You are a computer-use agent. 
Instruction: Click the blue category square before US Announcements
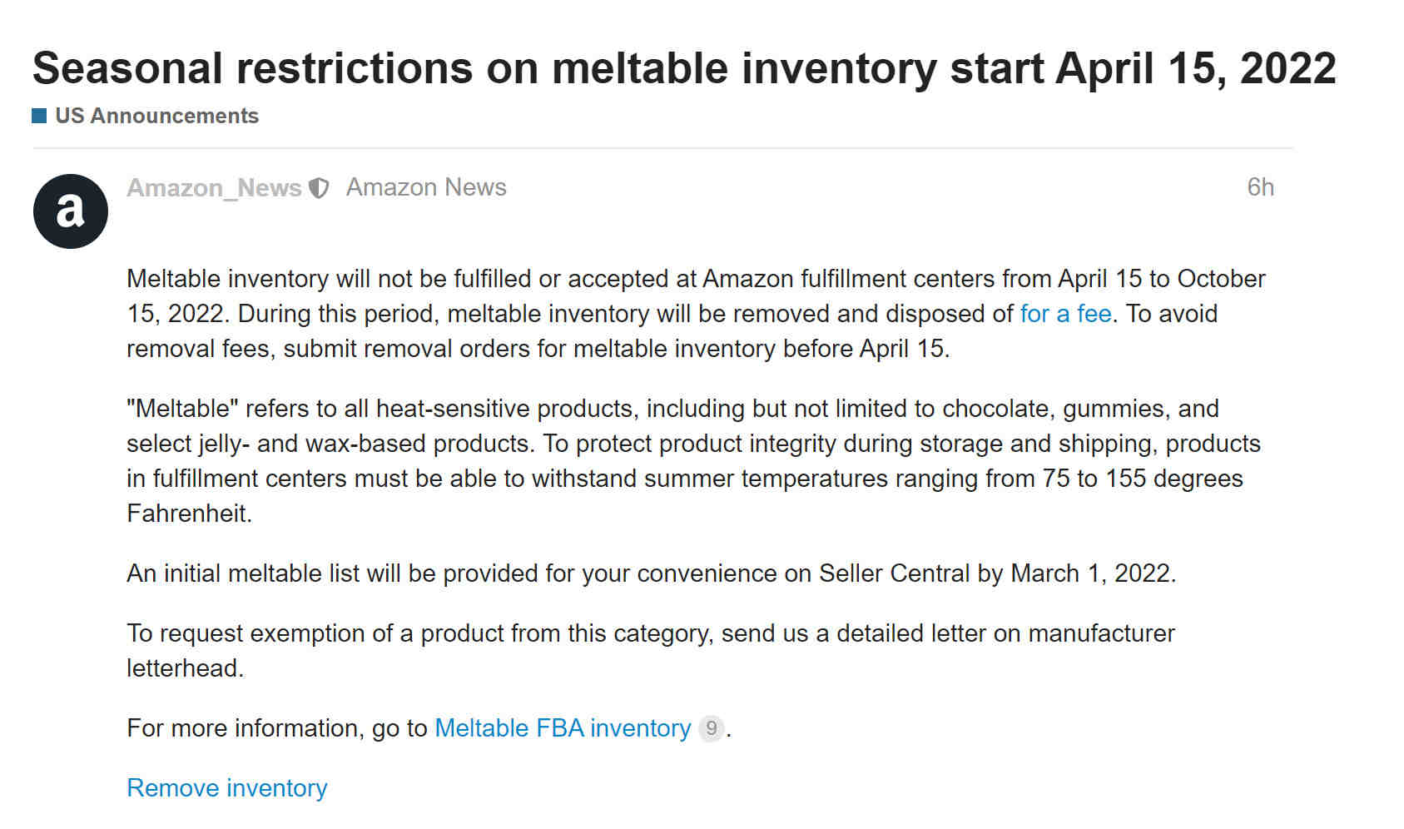pos(39,116)
